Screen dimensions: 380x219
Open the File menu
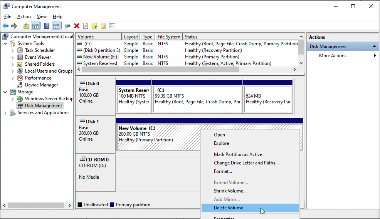click(8, 17)
